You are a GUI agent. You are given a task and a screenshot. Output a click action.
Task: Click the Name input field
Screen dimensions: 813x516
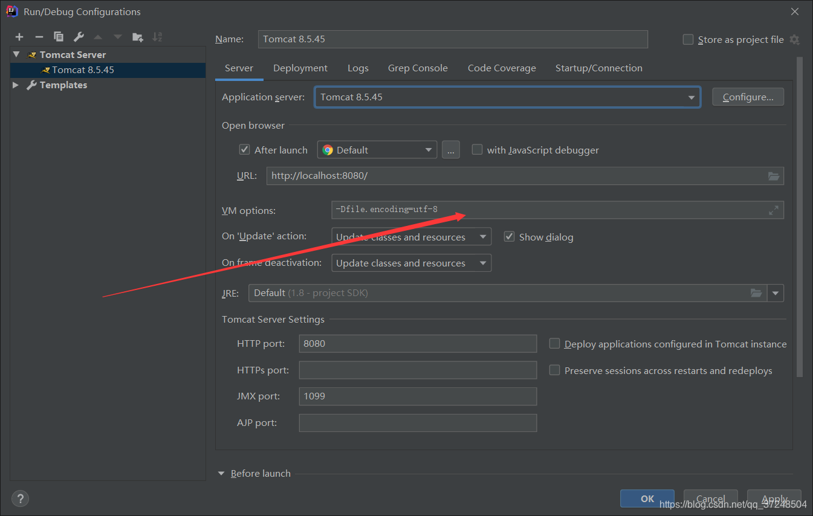(453, 39)
